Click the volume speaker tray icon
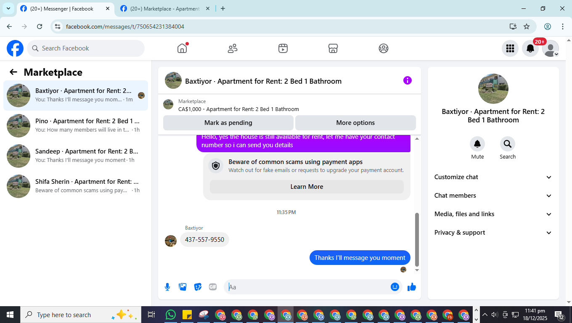 (x=495, y=315)
